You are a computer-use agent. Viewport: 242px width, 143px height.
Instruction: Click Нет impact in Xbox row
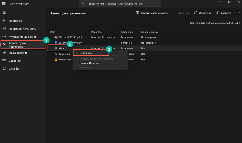(143, 48)
